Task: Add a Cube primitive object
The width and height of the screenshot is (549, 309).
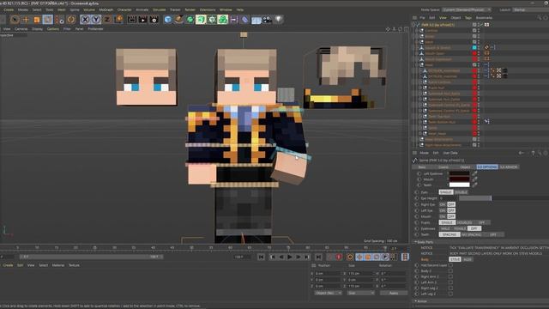Action: coord(168,20)
